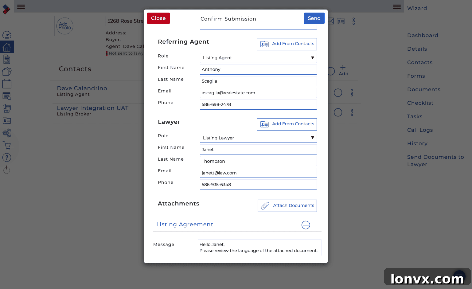This screenshot has width=472, height=289.
Task: Edit the lawyer email janett@law.com
Action: point(258,173)
